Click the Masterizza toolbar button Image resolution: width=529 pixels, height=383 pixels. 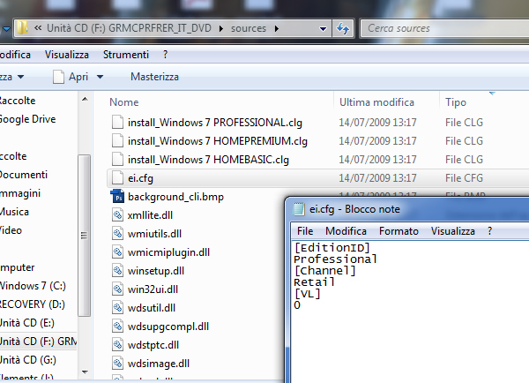(154, 77)
